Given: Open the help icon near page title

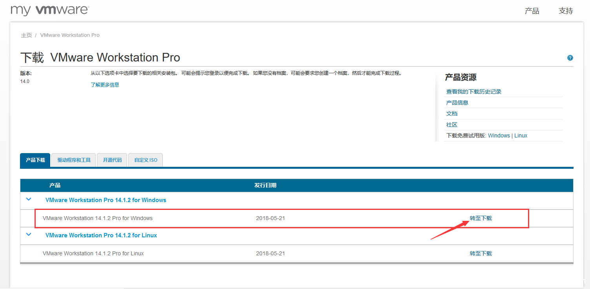Looking at the screenshot, I should 570,58.
